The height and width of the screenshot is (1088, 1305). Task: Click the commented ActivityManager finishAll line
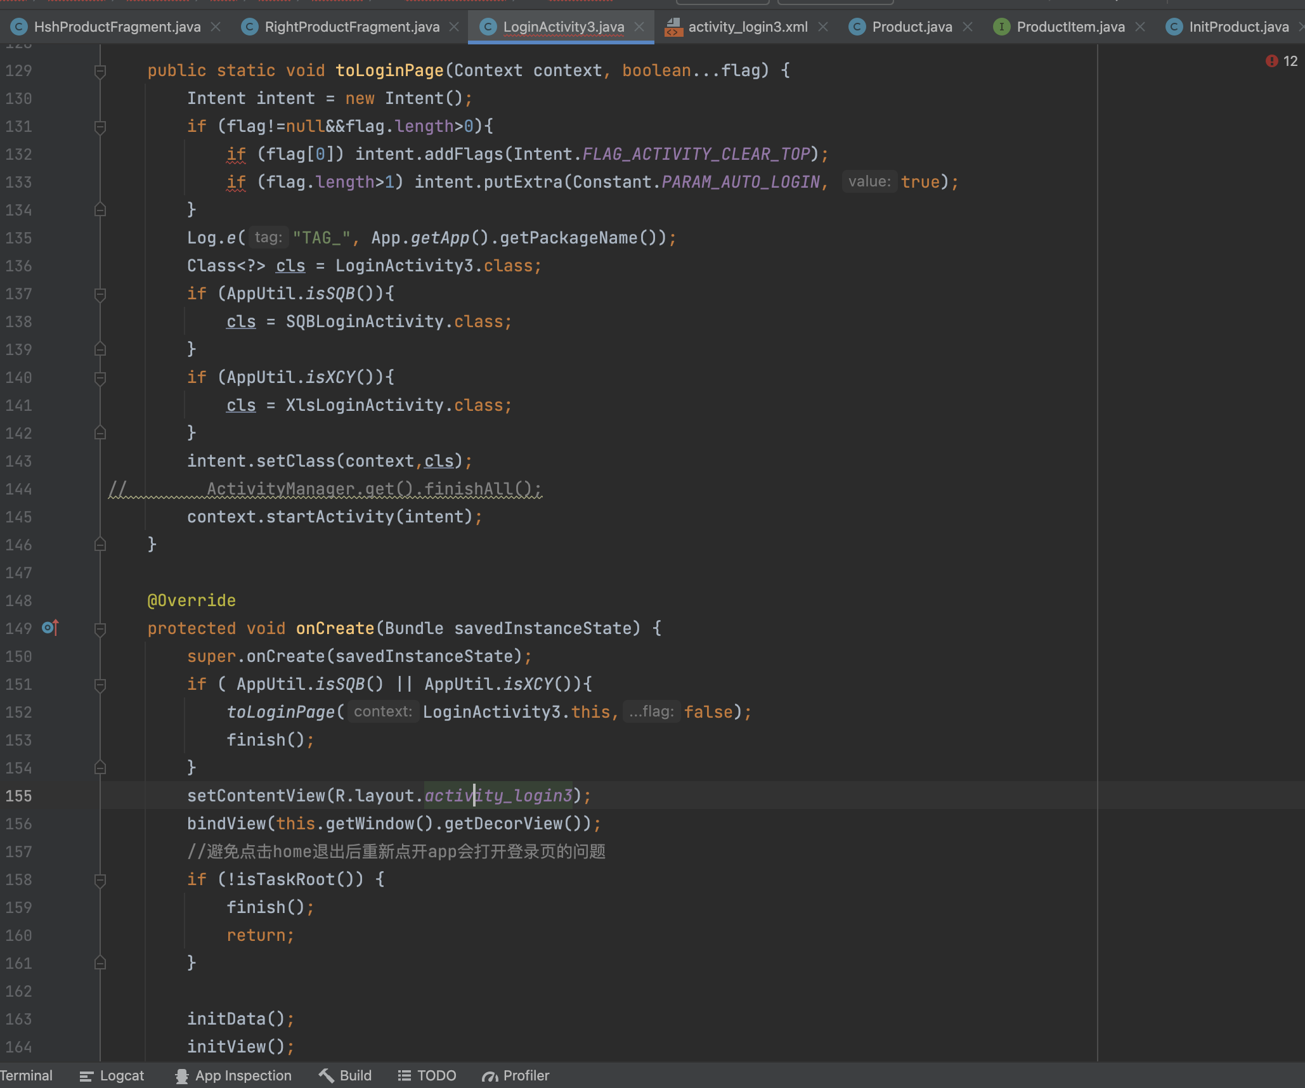325,489
